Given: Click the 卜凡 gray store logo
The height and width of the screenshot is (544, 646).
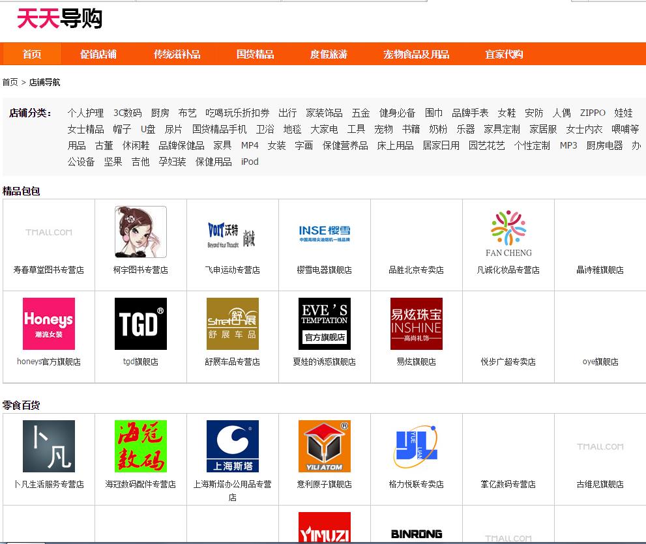Looking at the screenshot, I should (49, 446).
